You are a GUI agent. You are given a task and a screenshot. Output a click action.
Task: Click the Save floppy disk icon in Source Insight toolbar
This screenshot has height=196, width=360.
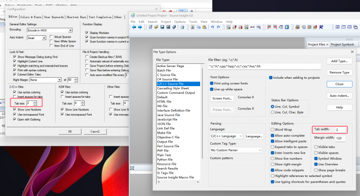[x=163, y=27]
